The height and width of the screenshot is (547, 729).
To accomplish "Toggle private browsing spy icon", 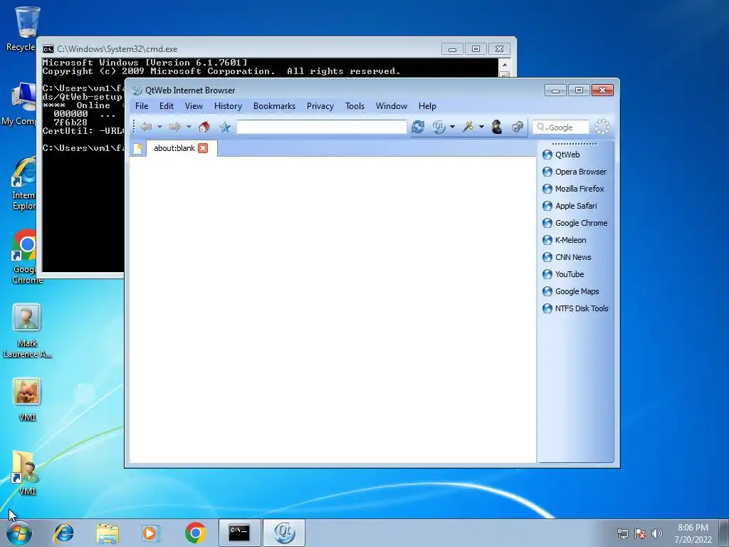I will [x=496, y=127].
